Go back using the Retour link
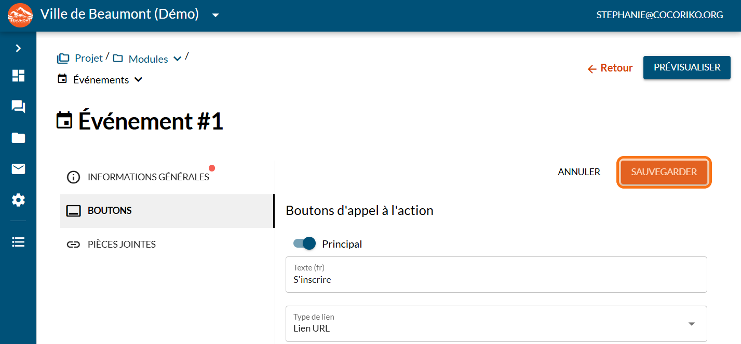The image size is (741, 344). click(610, 68)
